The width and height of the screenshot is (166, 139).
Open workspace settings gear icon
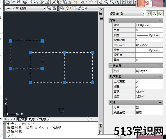pyautogui.click(x=49, y=8)
